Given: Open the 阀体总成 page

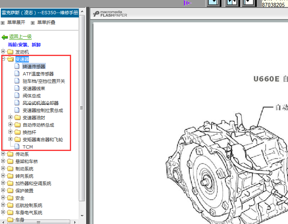Looking at the screenshot, I should coord(32,96).
